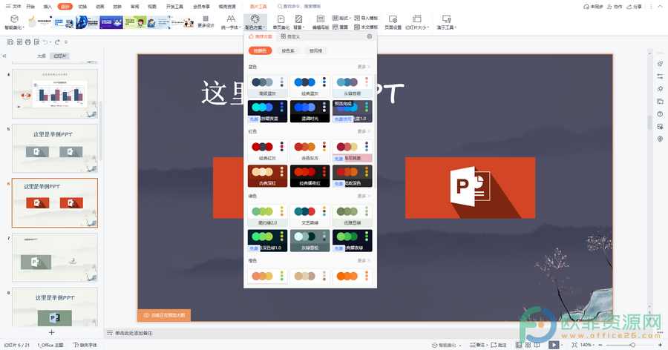This screenshot has height=350, width=668.
Task: Select slide 4 thumbnail with bar chart
Action: (54, 93)
